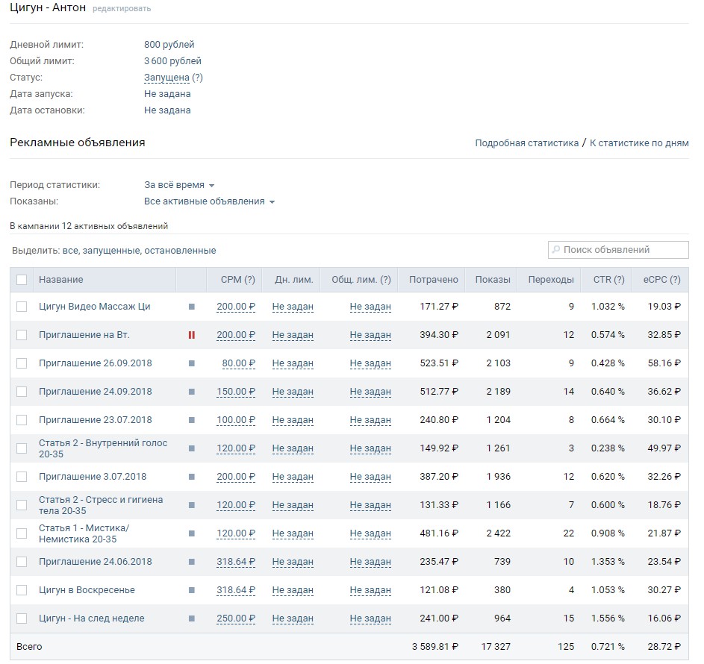
Task: Click status square icon for Приглашение 24.09.2018
Action: point(192,391)
